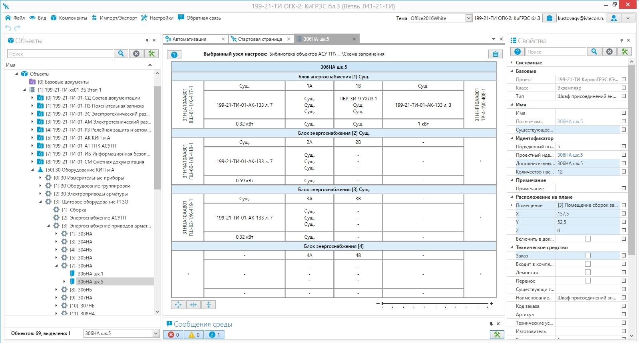Tick right-side checkbox of Примечание row
This screenshot has width=639, height=343.
click(x=624, y=188)
